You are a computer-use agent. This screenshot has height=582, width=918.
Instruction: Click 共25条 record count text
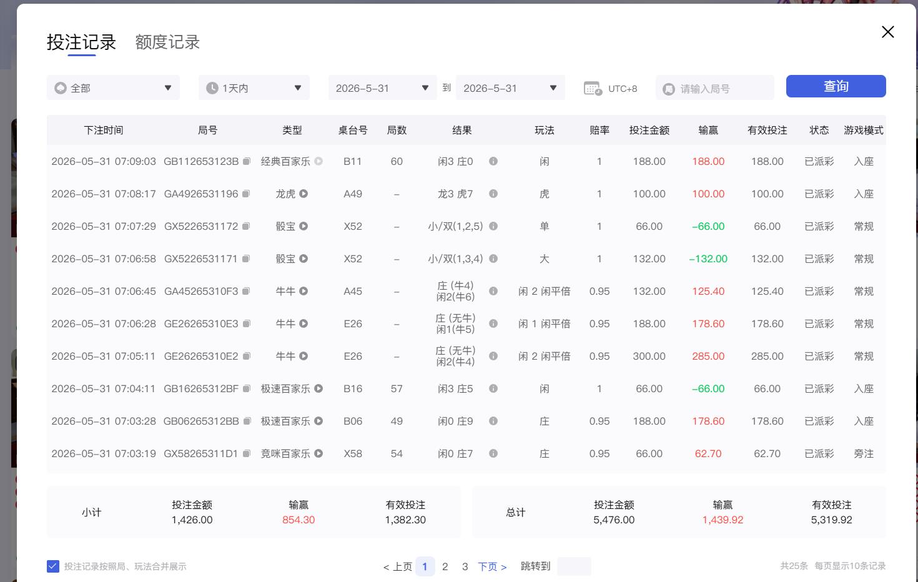[x=794, y=566]
